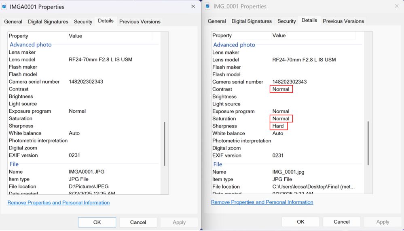Viewport: 404px width, 231px height.
Task: Open Previous Versions tab in IMG_0001 Properties
Action: coord(343,21)
